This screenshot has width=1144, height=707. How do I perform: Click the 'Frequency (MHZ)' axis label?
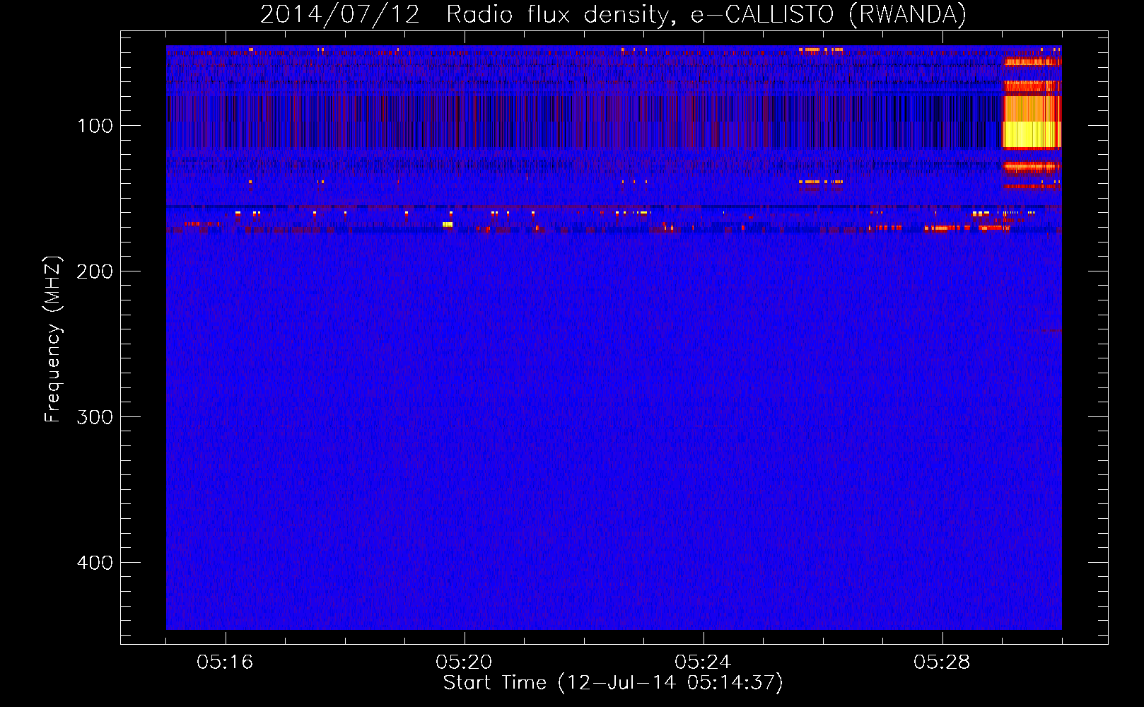tap(52, 339)
